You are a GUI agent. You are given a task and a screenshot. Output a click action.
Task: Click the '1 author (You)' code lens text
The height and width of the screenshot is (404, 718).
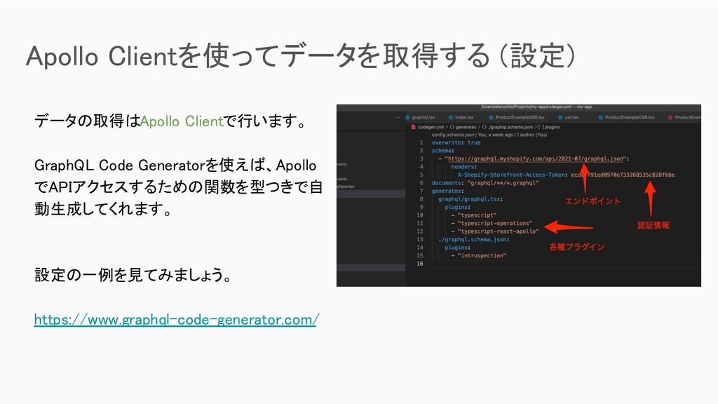tap(531, 135)
